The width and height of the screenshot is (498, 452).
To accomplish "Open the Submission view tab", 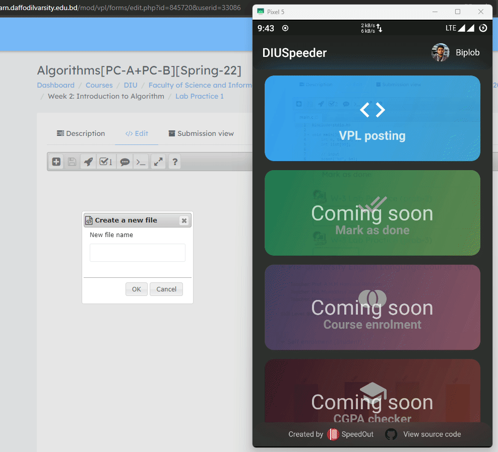I will [201, 133].
